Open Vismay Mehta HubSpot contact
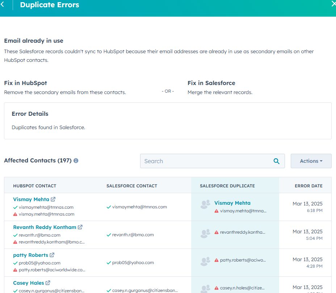This screenshot has height=293, width=336. coord(31,199)
